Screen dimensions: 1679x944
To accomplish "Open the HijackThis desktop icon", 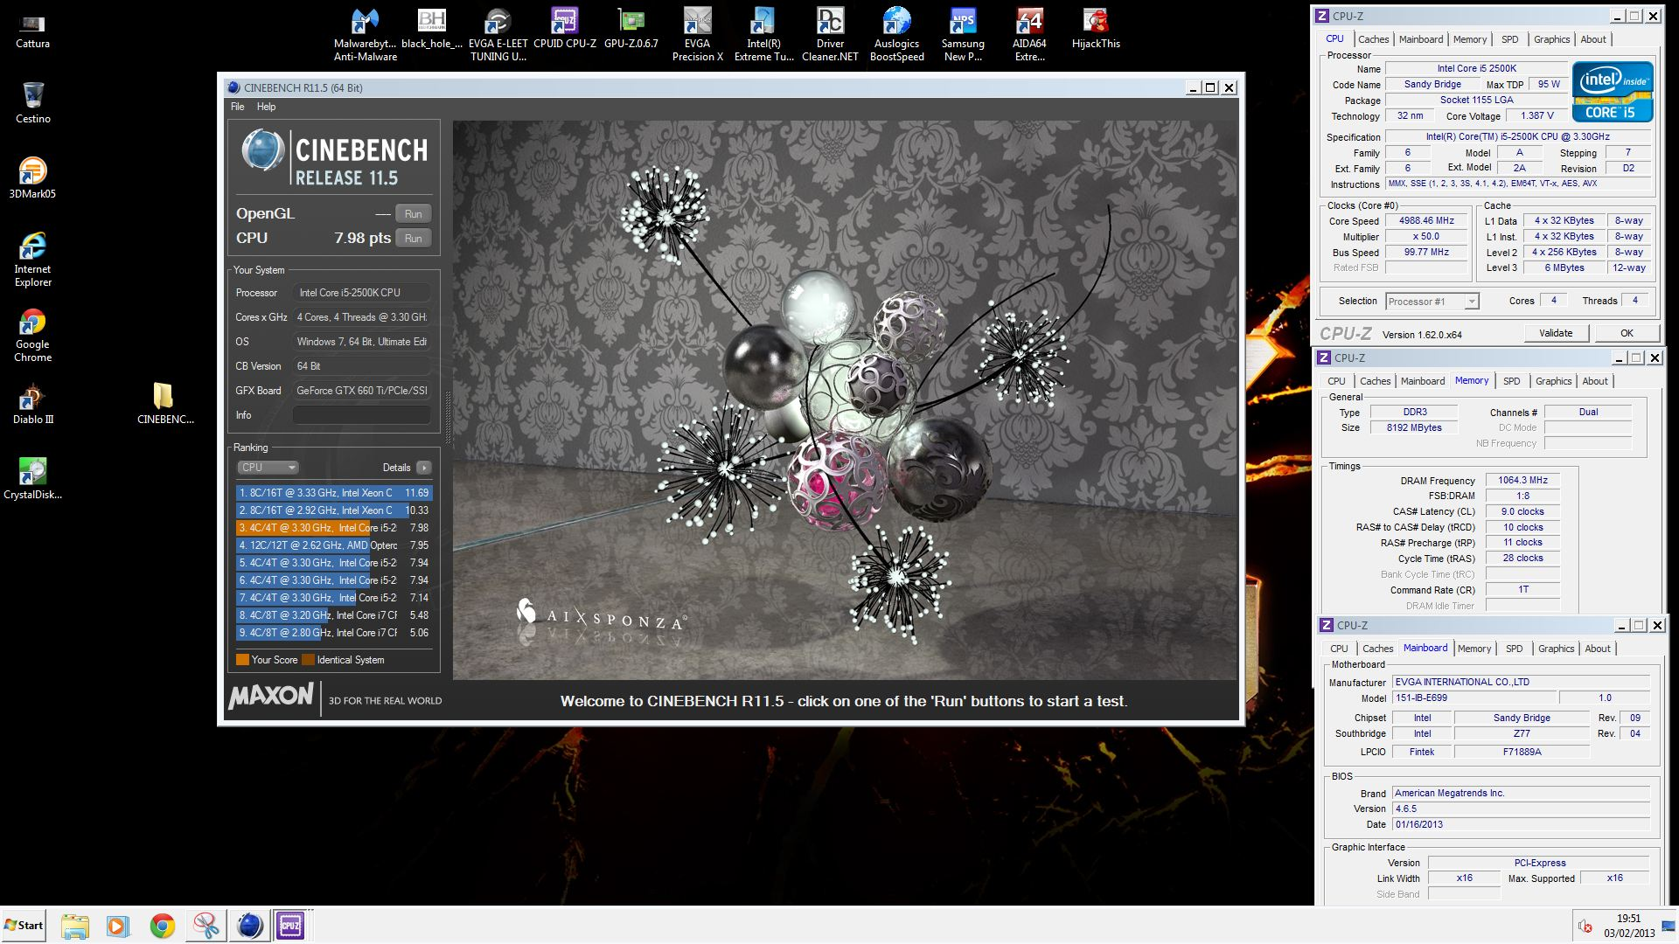I will 1096,30.
